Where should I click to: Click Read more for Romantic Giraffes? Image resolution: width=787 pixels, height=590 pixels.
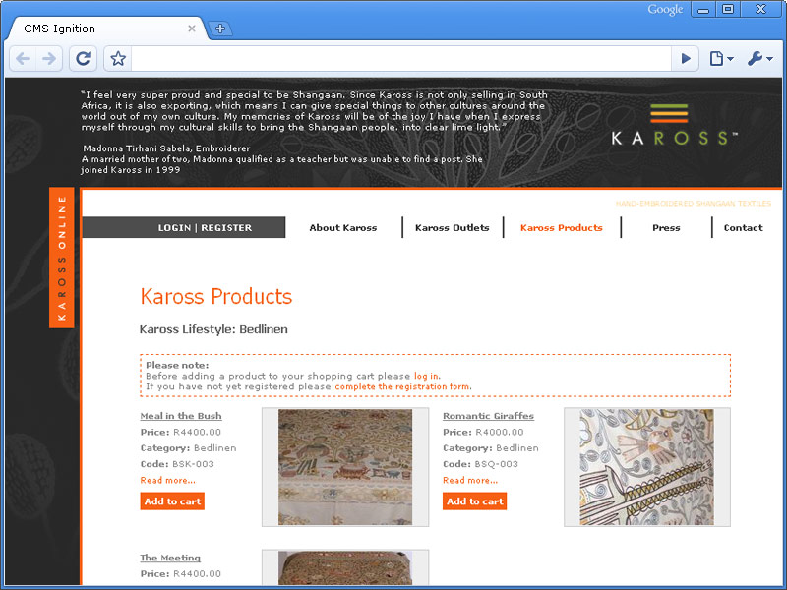(x=470, y=481)
